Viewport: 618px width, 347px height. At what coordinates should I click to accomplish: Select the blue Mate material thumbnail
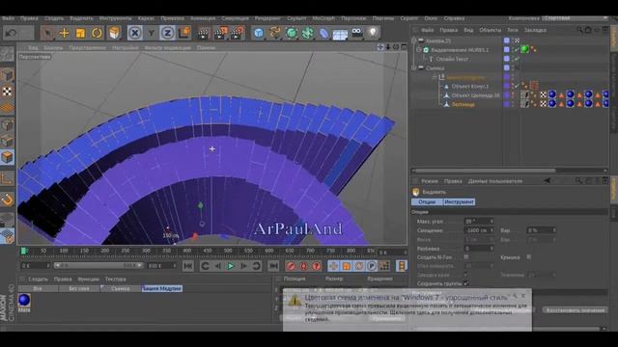pyautogui.click(x=24, y=301)
